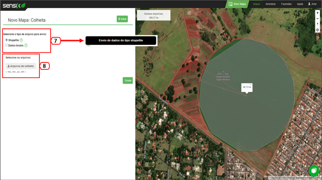Open the Ajuda menu item
This screenshot has height=180, width=322.
300,4
